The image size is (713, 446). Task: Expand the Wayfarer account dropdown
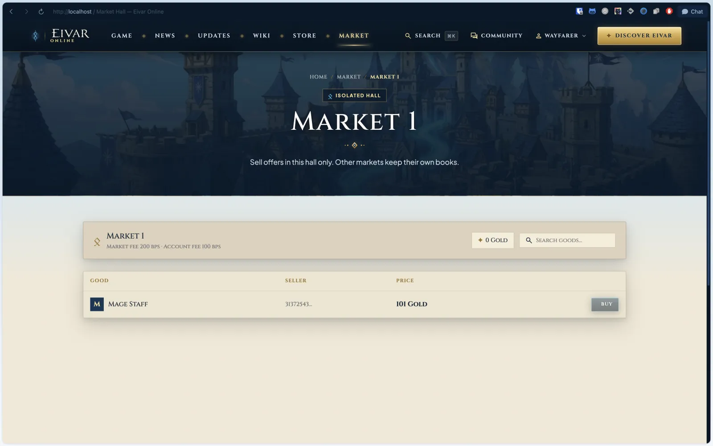561,36
